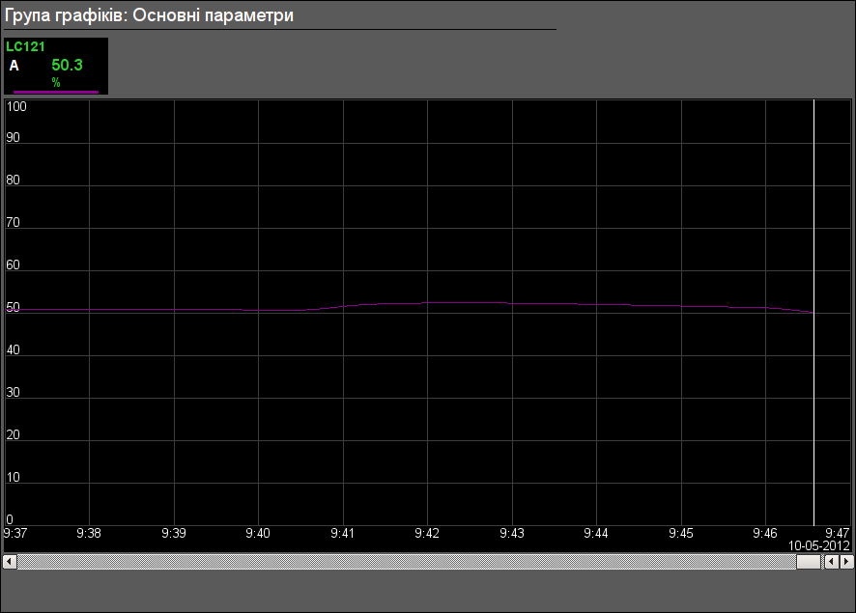Click the 9:45 time axis label
Viewport: 856px width, 613px height.
tap(681, 533)
